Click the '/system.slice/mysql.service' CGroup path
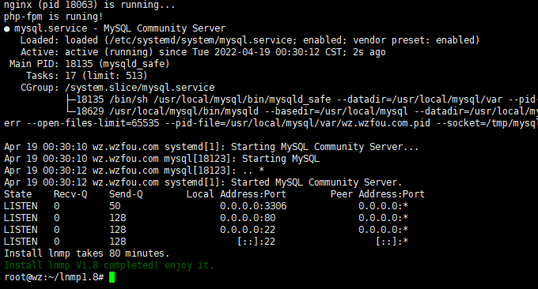This screenshot has width=538, height=289. pyautogui.click(x=140, y=88)
